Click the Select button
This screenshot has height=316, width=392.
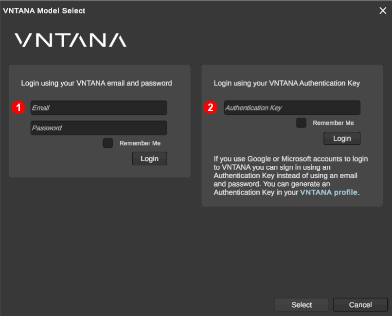(302, 305)
